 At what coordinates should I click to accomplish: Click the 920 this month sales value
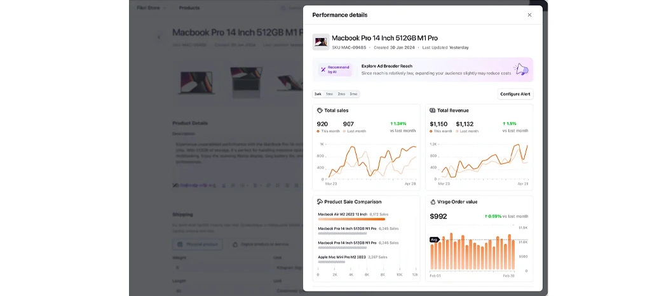(x=322, y=124)
